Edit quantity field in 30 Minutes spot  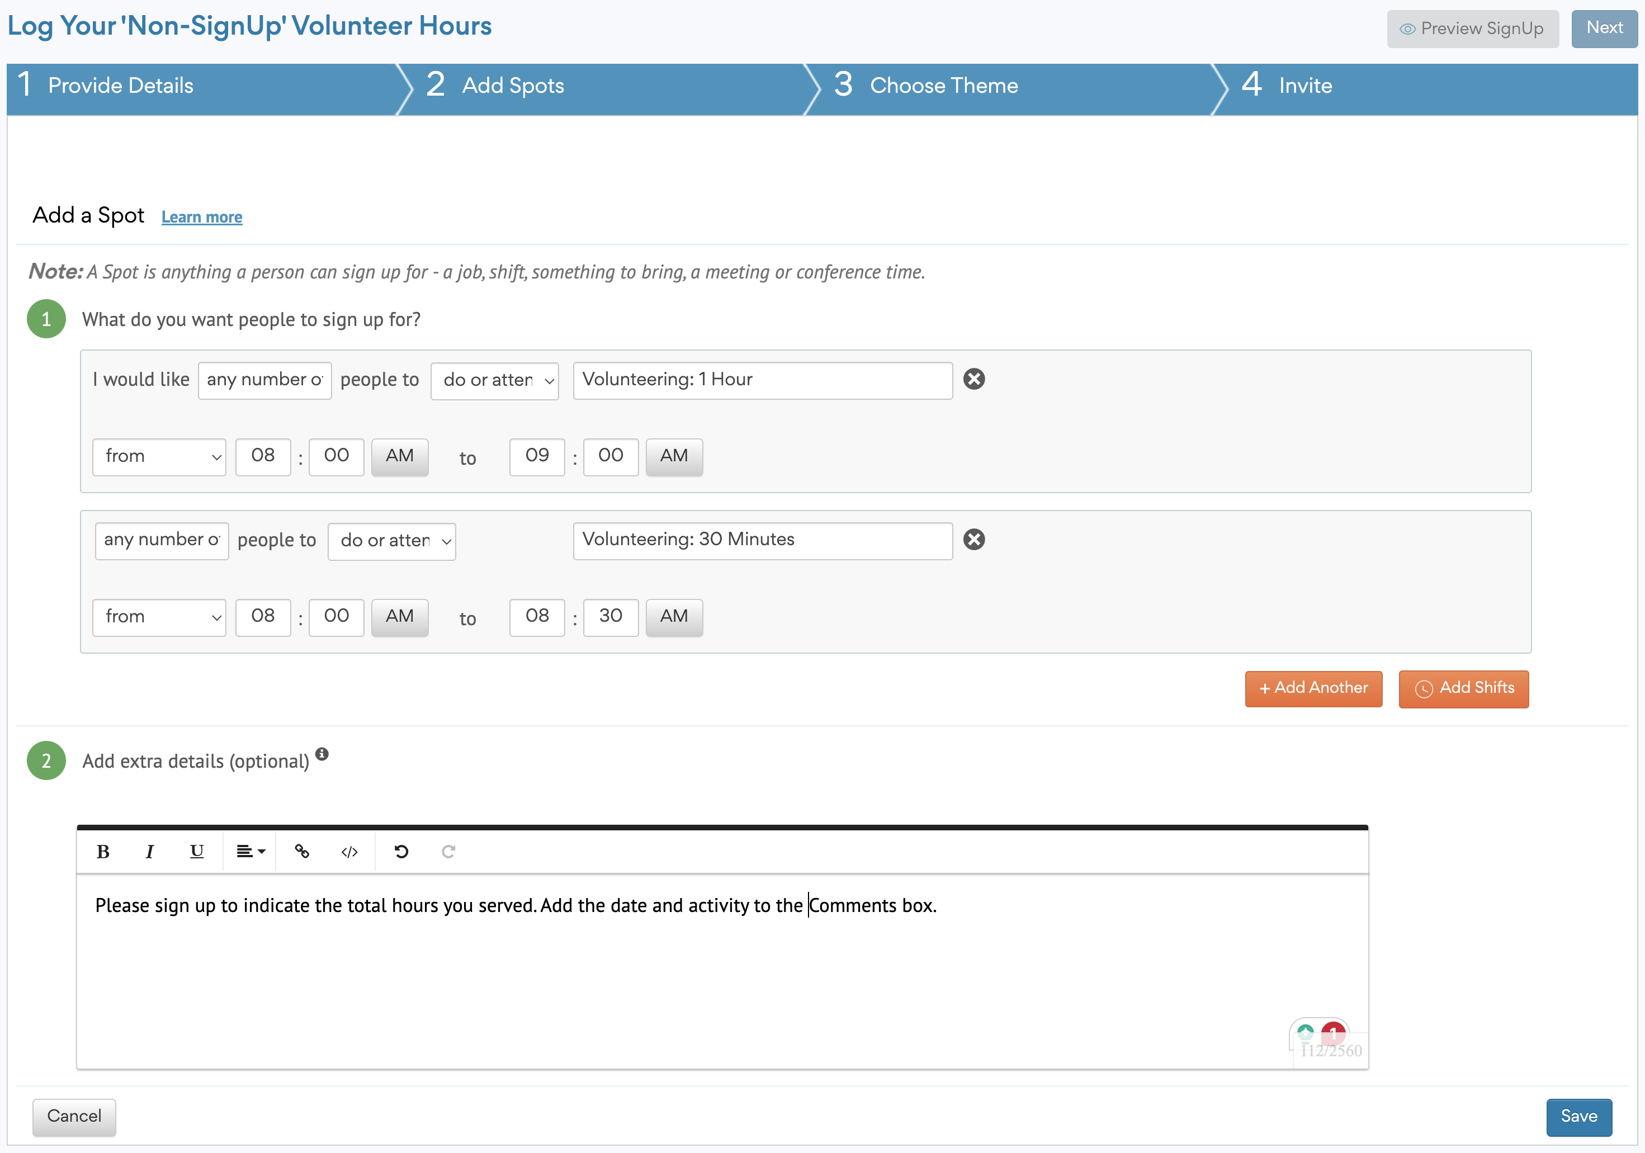pos(162,541)
